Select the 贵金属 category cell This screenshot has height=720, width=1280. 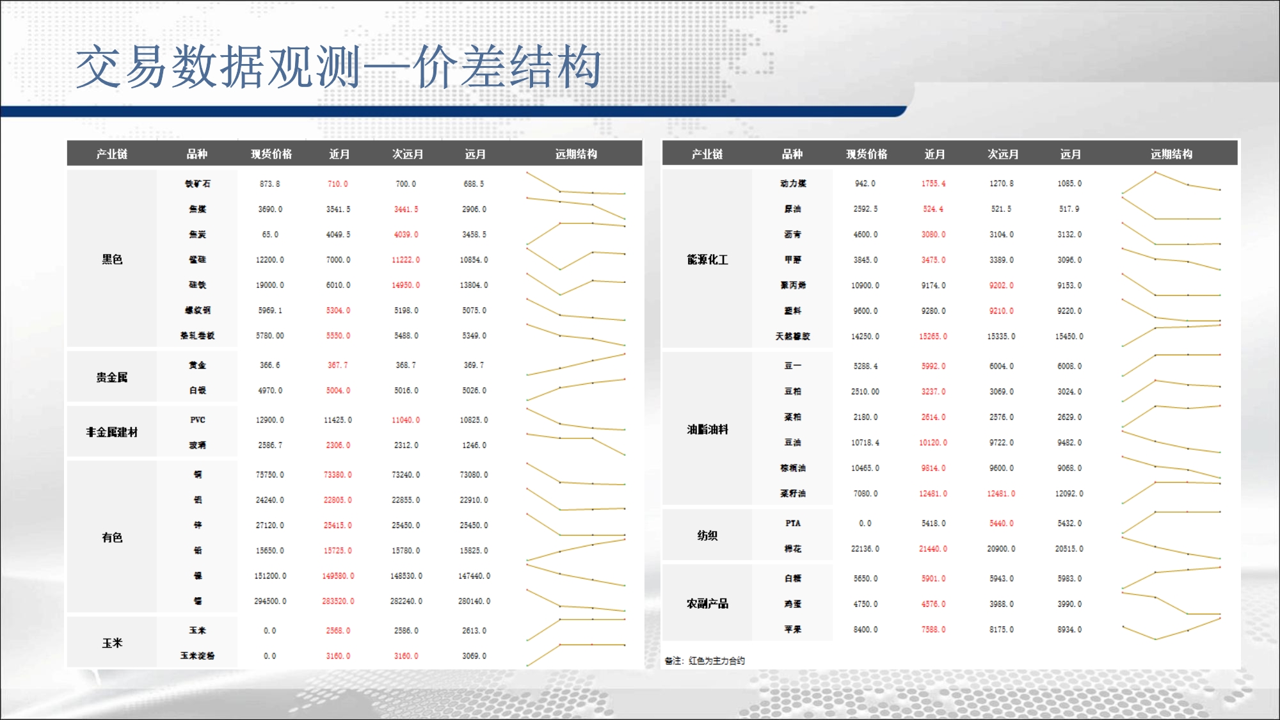(112, 378)
